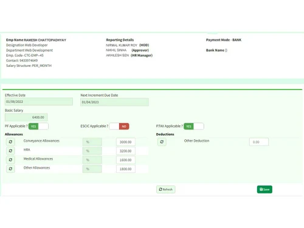Click Designation Web Developer text
The height and width of the screenshot is (228, 304).
(27, 45)
